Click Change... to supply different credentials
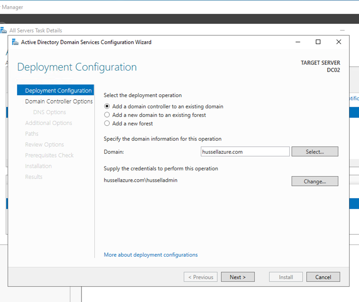The height and width of the screenshot is (302, 359). (315, 181)
